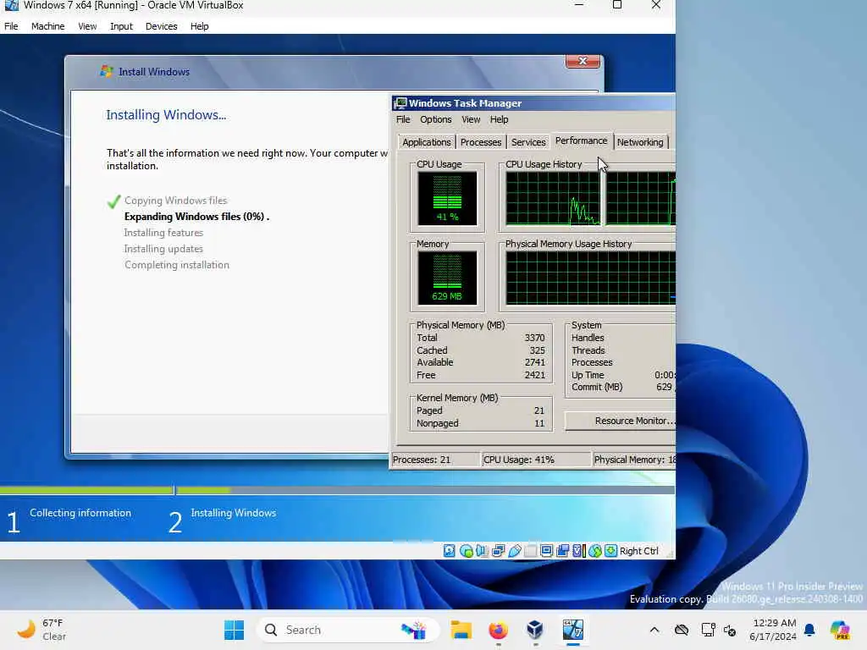Click the mouse integration icon in VirtualBox status bar
Screen dimensions: 867x650
595,550
